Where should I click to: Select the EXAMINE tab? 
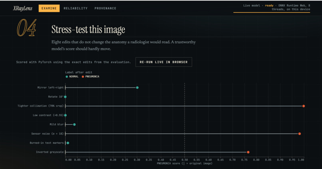point(49,8)
